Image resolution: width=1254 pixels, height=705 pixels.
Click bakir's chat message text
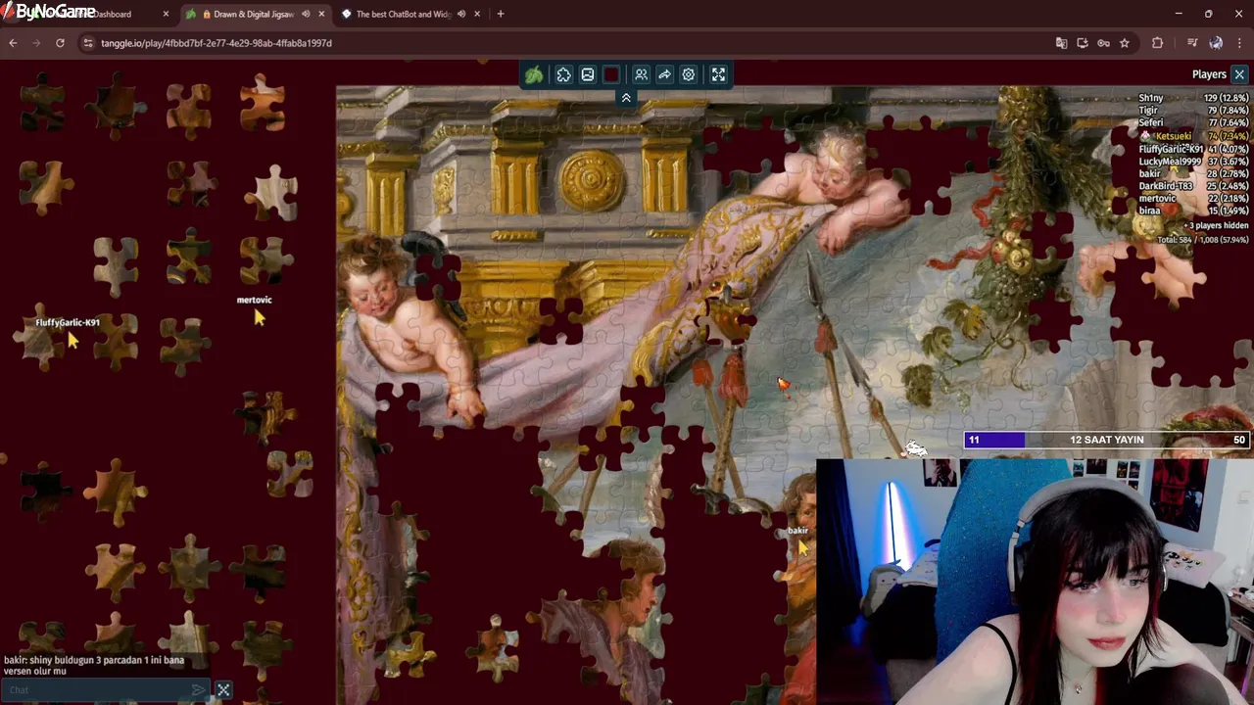(94, 666)
